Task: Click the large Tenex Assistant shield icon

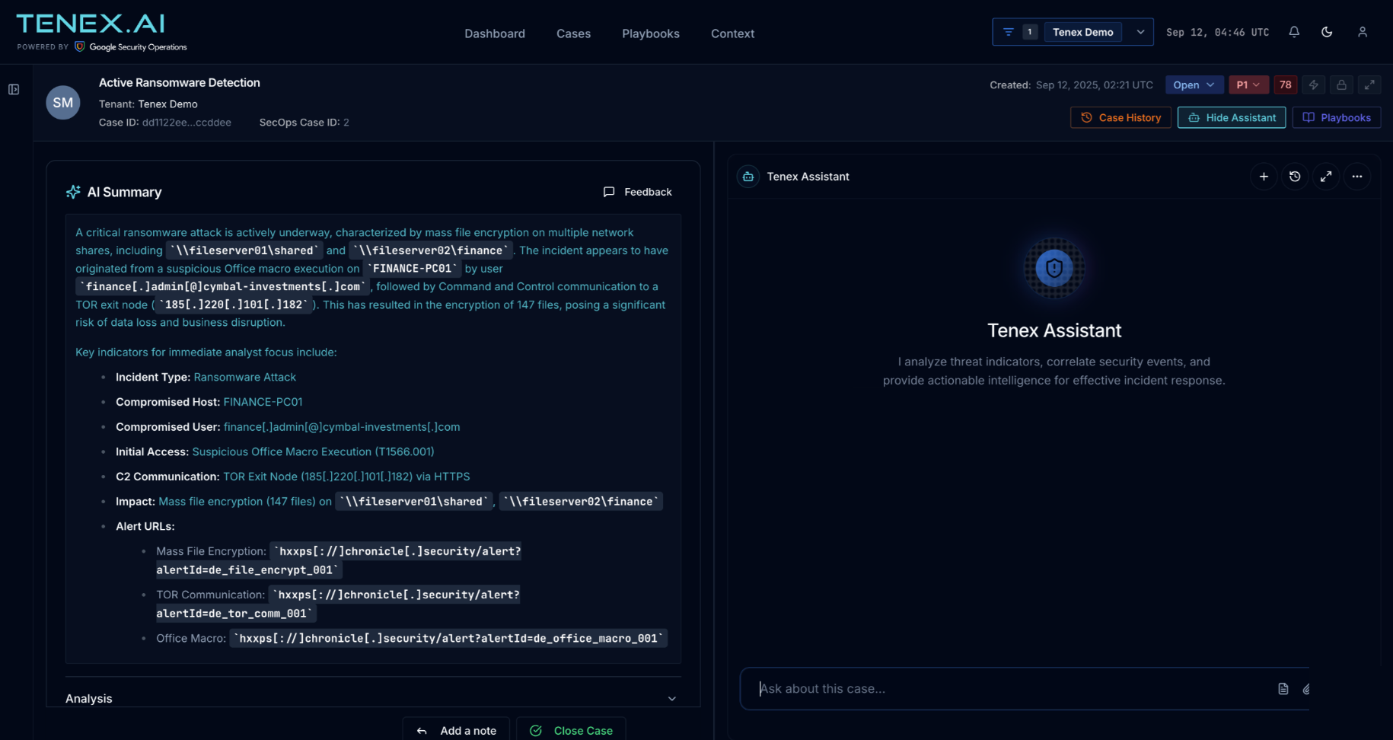Action: (1054, 268)
